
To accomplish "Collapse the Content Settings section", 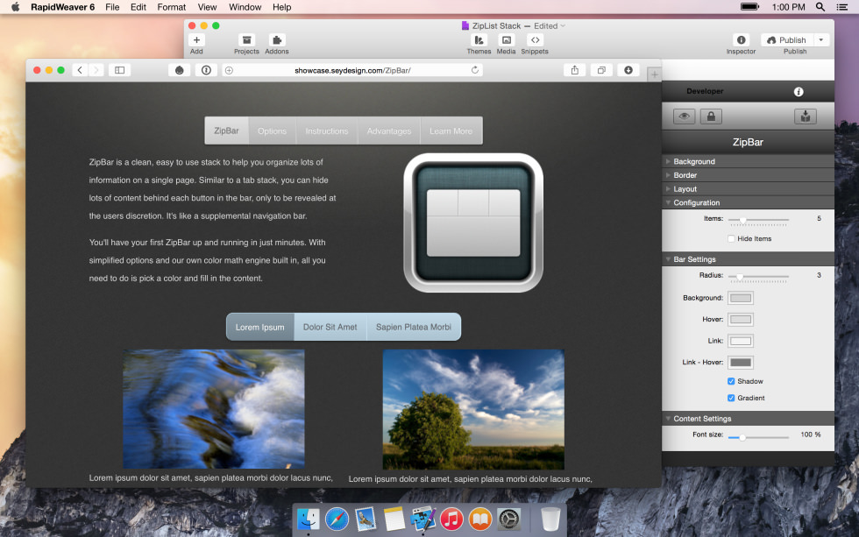I will (748, 418).
